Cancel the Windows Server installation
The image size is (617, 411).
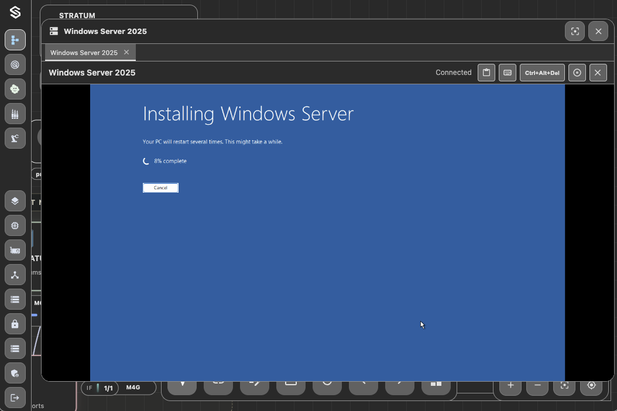pyautogui.click(x=160, y=188)
